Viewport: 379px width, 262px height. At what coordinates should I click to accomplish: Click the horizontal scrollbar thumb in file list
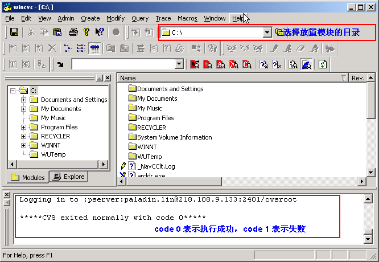pos(174,181)
